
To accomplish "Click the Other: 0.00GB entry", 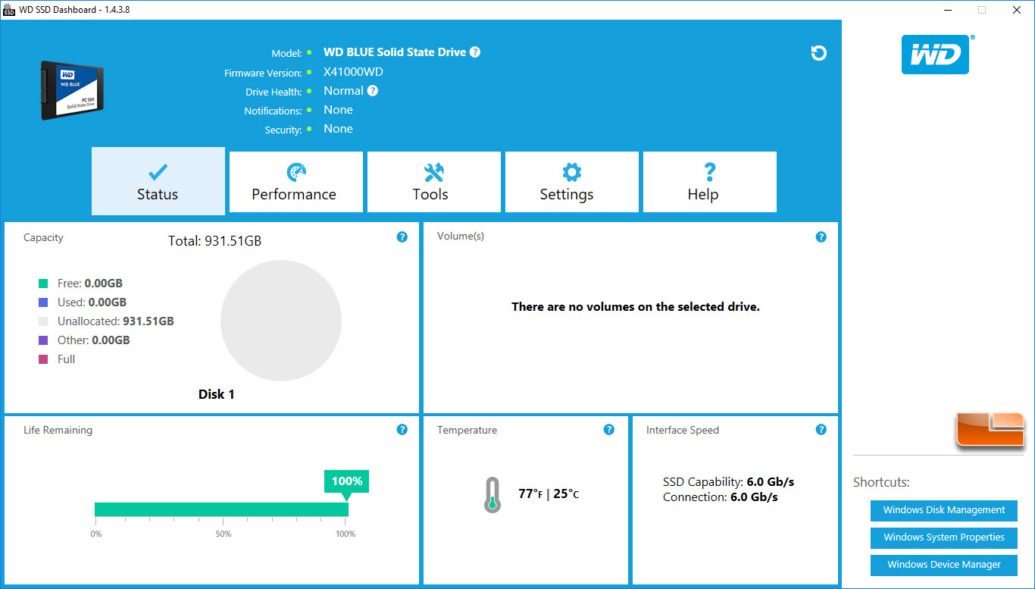I will click(x=94, y=340).
